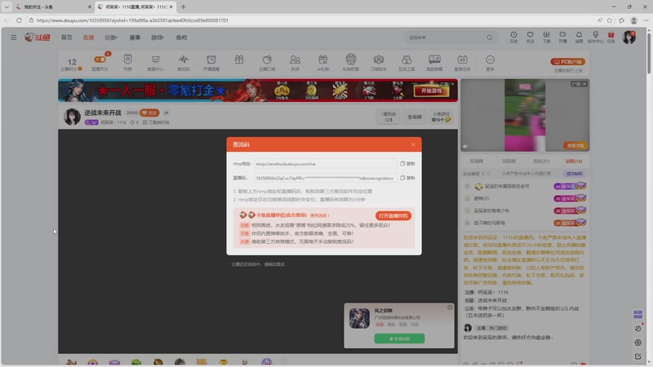Open 创作中心 creator center icon
This screenshot has height=367, width=653.
coord(596,37)
